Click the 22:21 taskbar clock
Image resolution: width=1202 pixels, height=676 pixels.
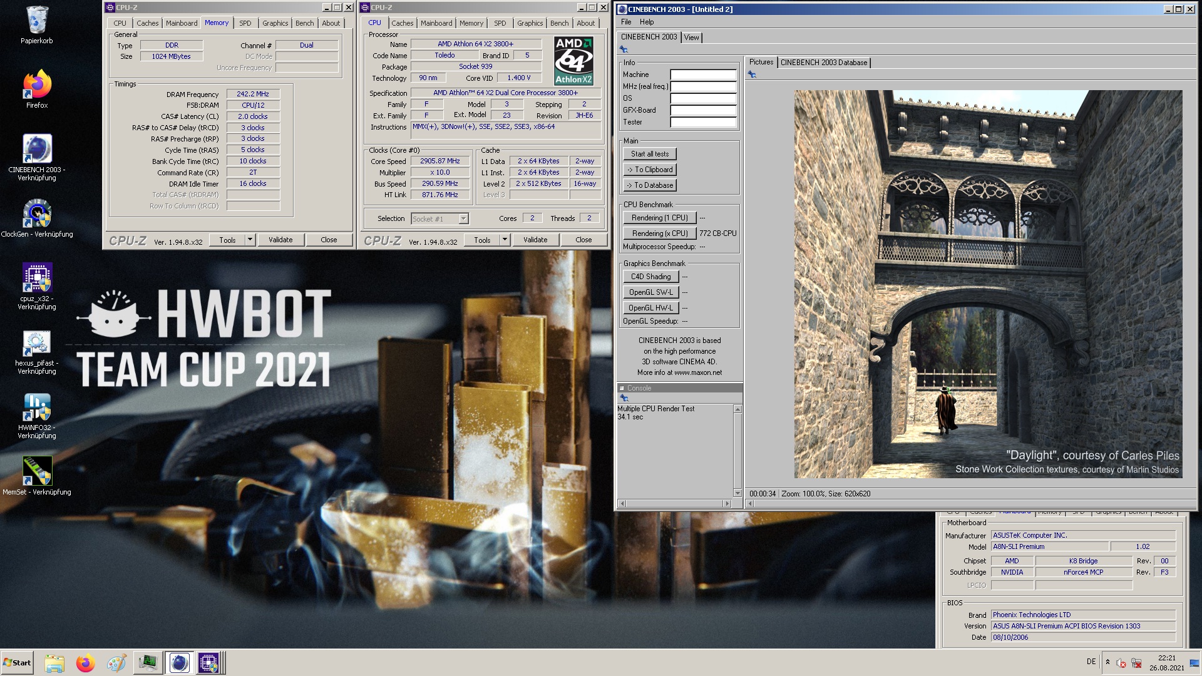click(x=1166, y=658)
